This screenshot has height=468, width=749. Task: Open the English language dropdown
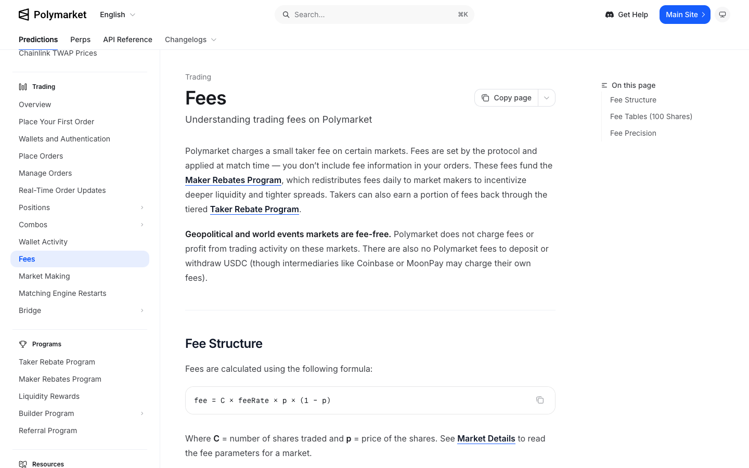(x=118, y=15)
